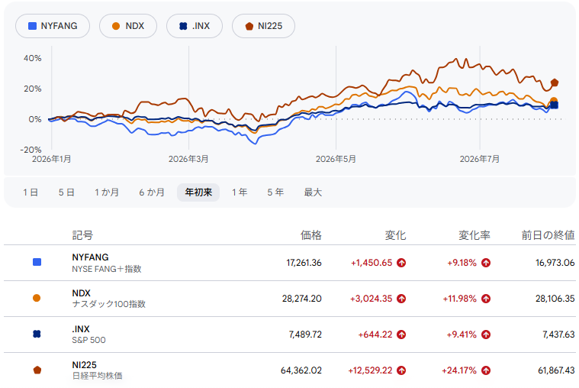Image resolution: width=579 pixels, height=388 pixels.
Task: Click the up arrow beside +644.22
Action: coord(401,335)
